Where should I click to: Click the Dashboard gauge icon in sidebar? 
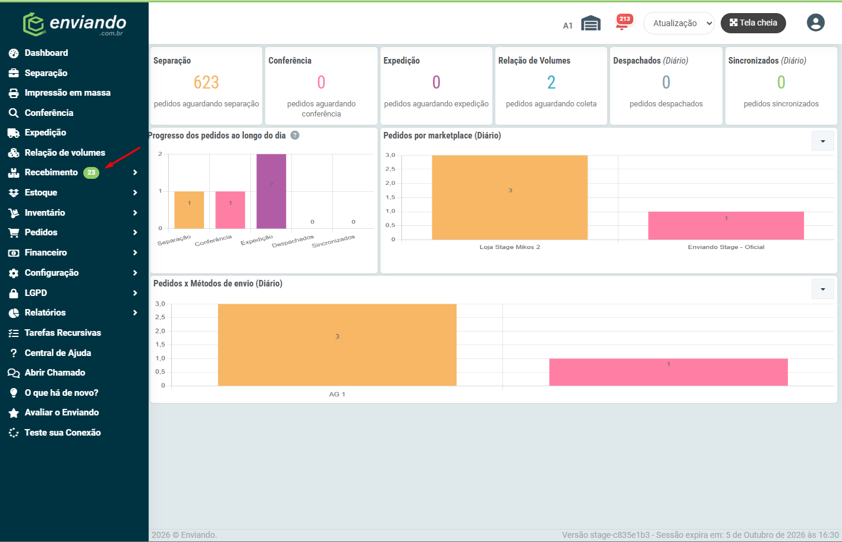(x=14, y=53)
